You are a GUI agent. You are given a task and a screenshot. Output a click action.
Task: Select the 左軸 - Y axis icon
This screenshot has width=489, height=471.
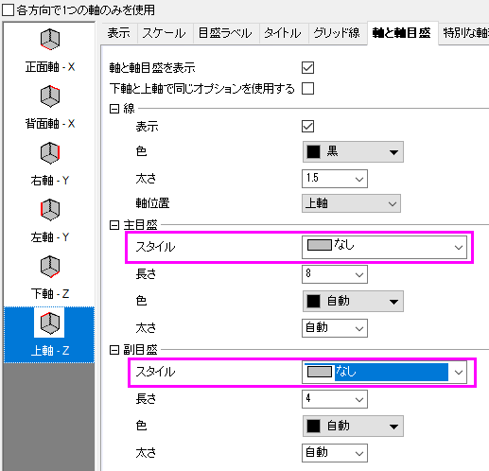pyautogui.click(x=50, y=210)
